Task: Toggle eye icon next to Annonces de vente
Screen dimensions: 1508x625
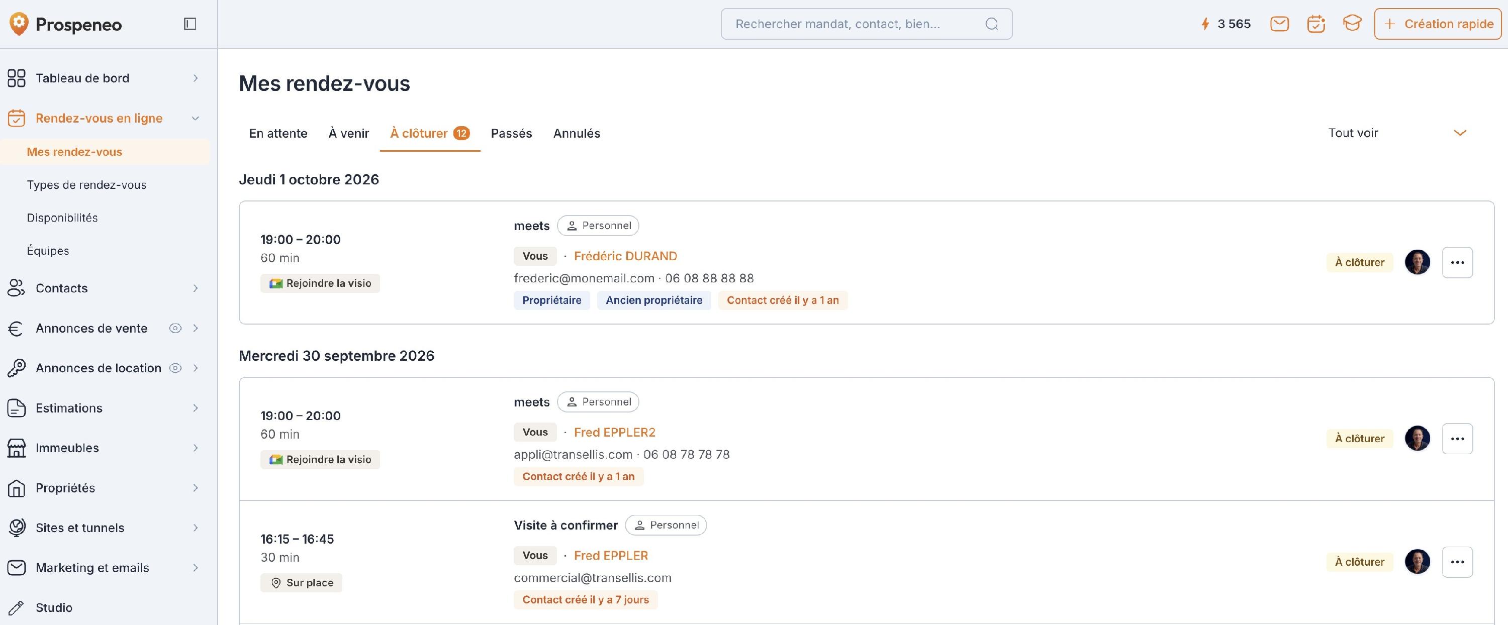Action: [175, 328]
